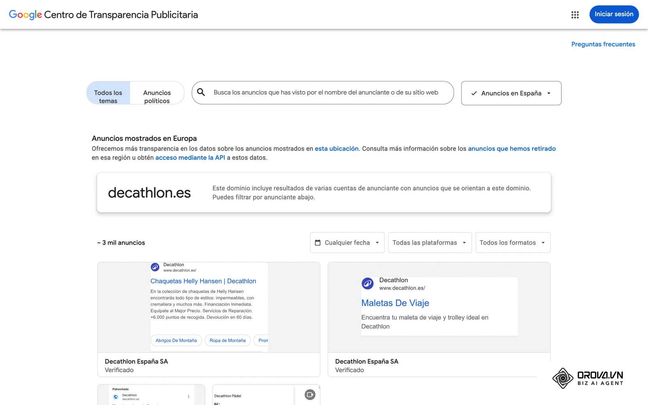Click the Decathlon logo in the Helly Hansen ad
The height and width of the screenshot is (405, 648).
[x=155, y=267]
